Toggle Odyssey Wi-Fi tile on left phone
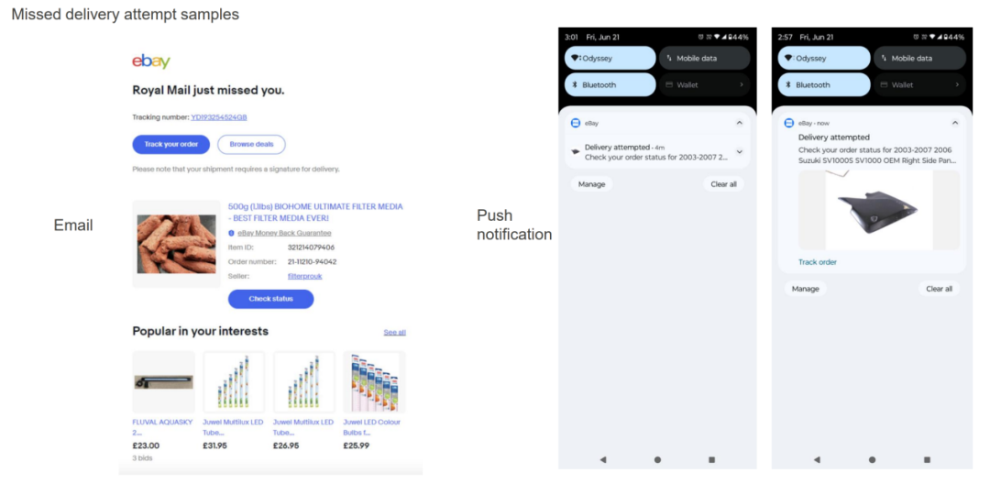 tap(610, 58)
